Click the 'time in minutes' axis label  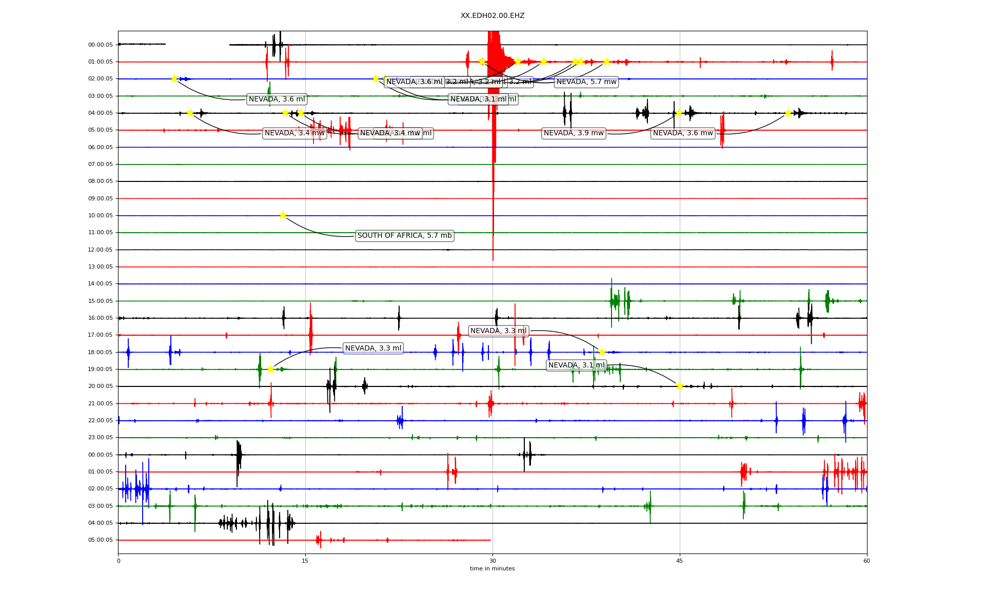(x=492, y=568)
